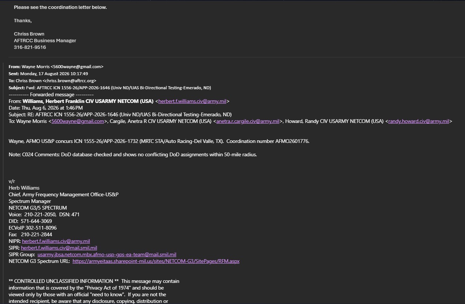This screenshot has width=465, height=304.
Task: Click the SIPR herbert.f.williams.civ@mail.smil.mil link
Action: point(59,248)
